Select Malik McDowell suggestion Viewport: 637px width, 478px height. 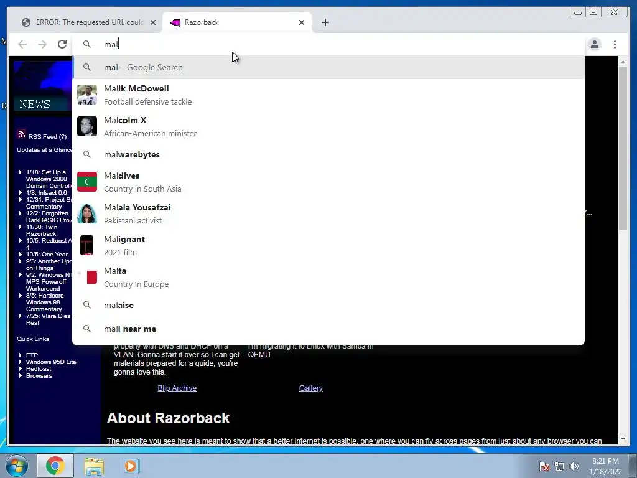pos(328,95)
